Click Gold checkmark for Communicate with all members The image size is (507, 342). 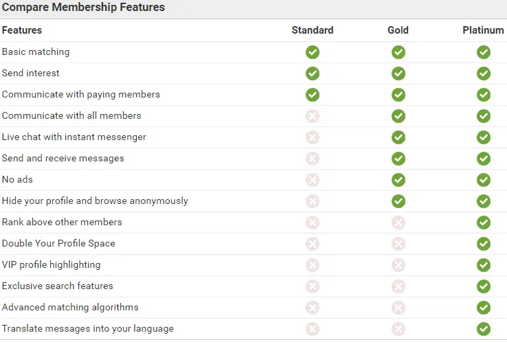pyautogui.click(x=398, y=116)
